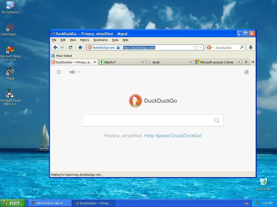Image resolution: width=277 pixels, height=207 pixels.
Task: Expand the chevron next to megaphone
Action: click(79, 72)
